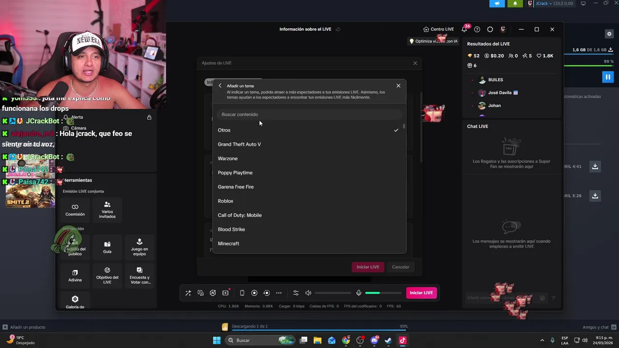
Task: Open the magic wand effects tool
Action: (188, 293)
